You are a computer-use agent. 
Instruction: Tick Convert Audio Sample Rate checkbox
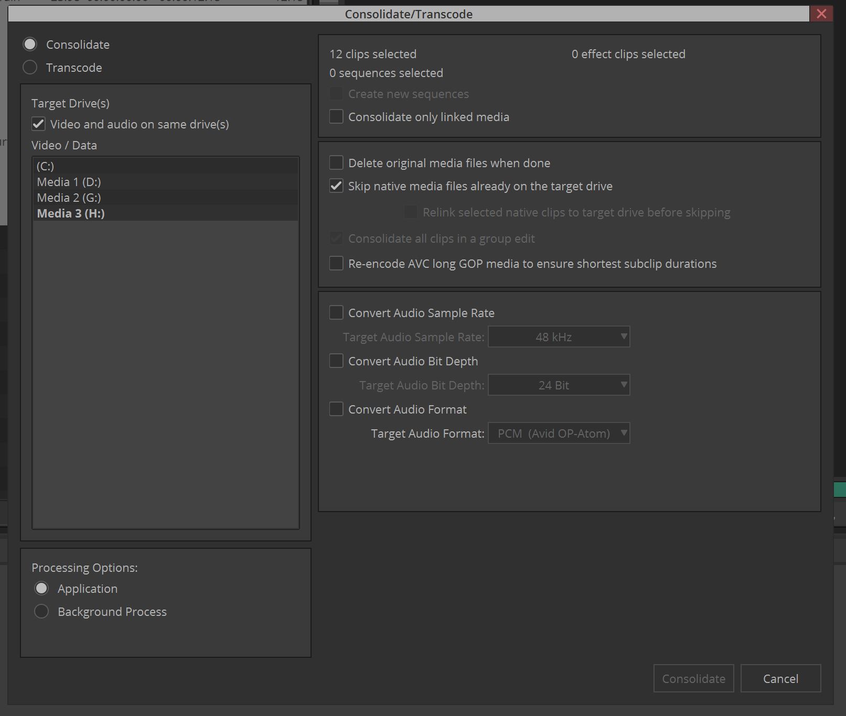click(x=336, y=313)
